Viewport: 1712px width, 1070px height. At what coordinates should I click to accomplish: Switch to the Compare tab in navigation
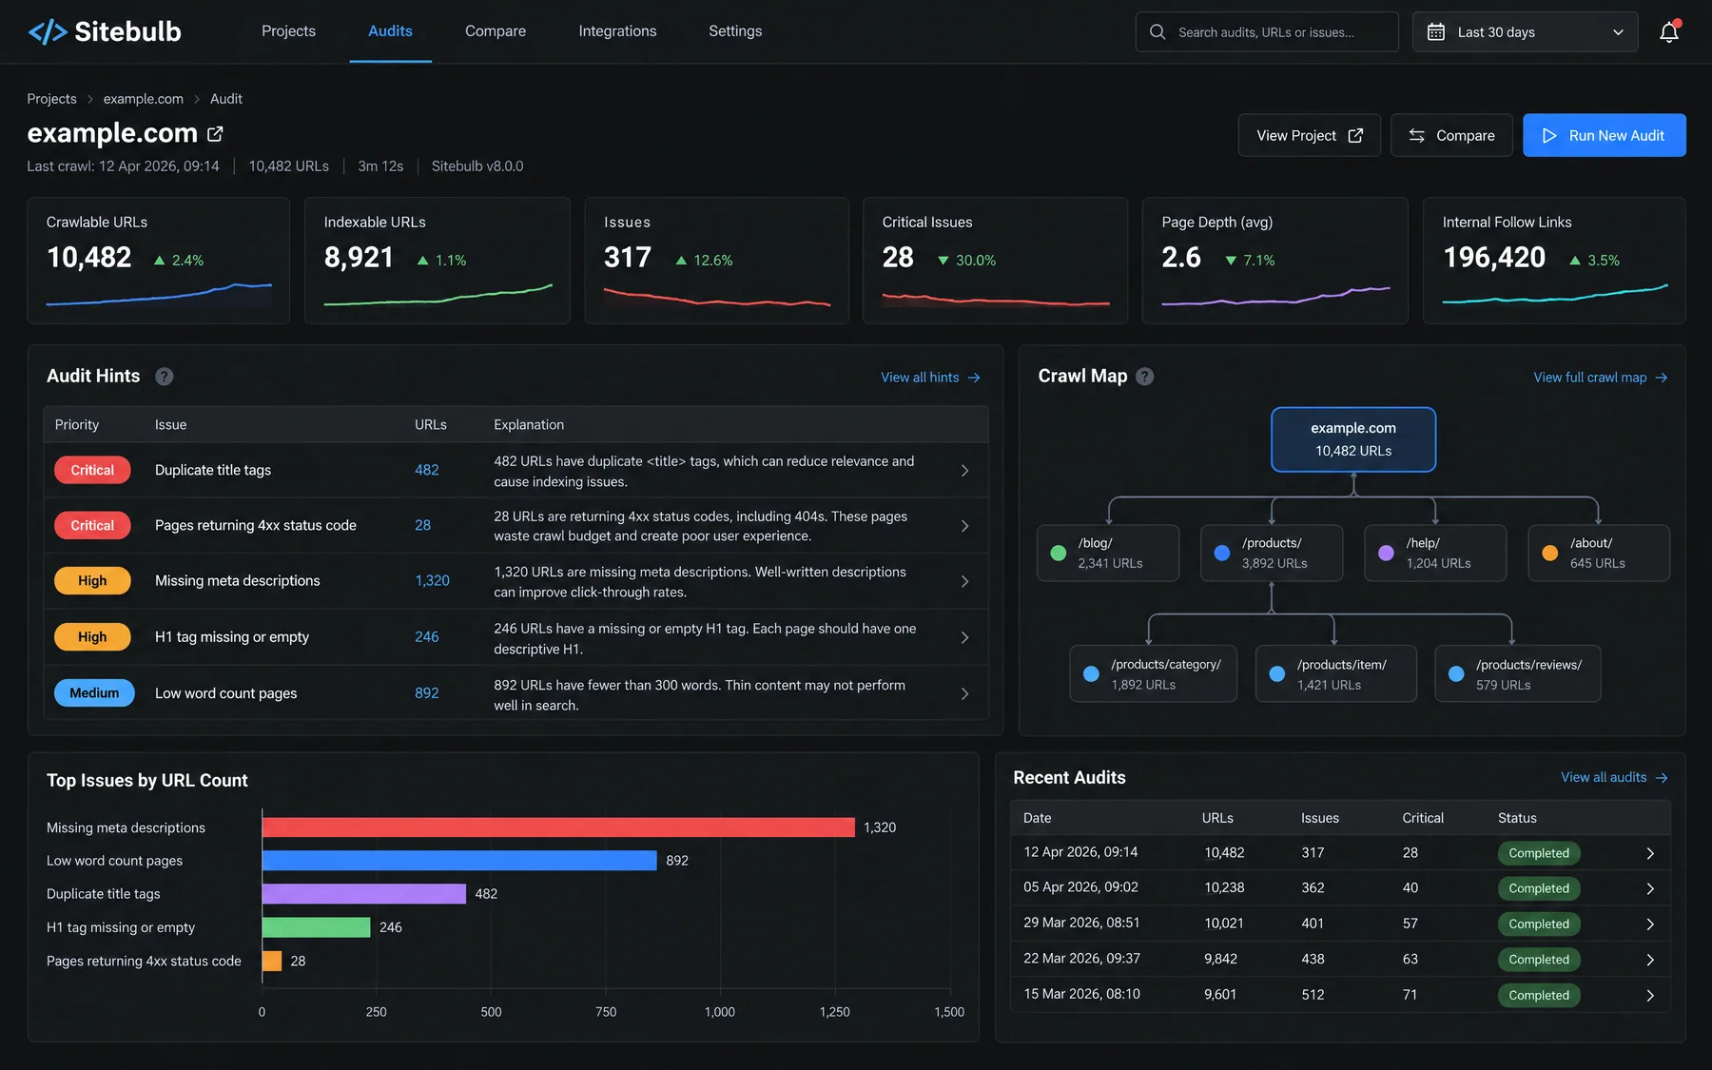496,31
